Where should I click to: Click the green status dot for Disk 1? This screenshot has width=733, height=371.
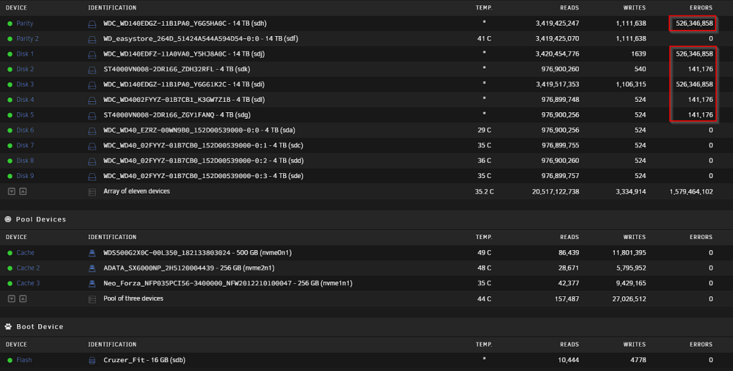point(10,54)
